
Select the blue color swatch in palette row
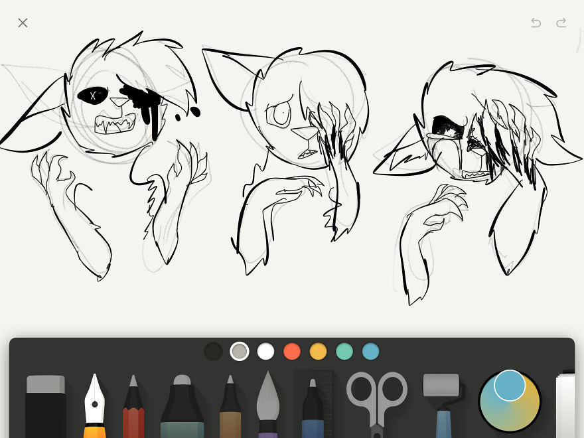pyautogui.click(x=371, y=351)
